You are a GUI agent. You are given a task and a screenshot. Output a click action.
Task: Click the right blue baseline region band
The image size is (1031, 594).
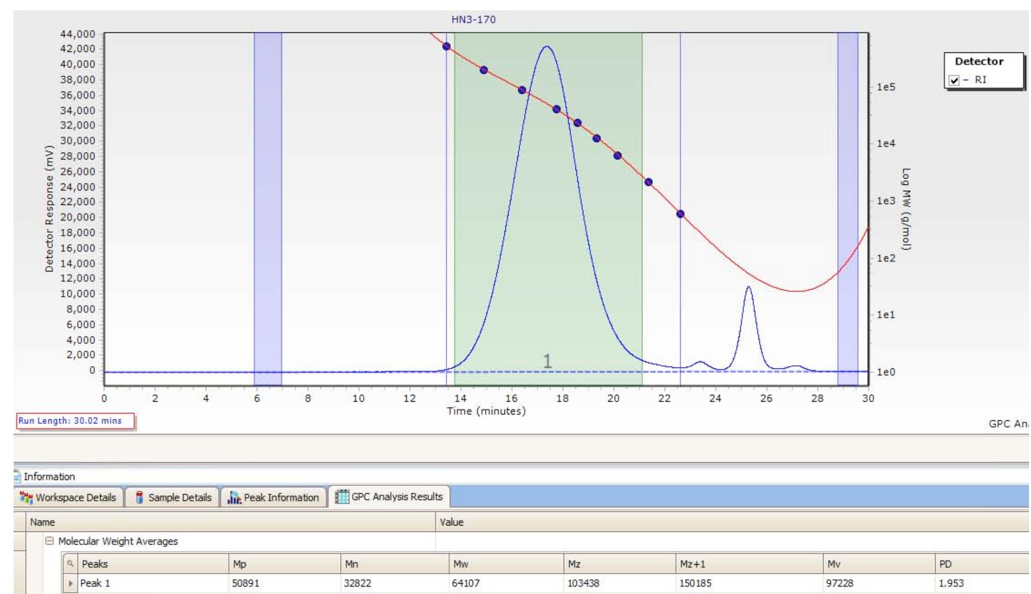tap(848, 147)
